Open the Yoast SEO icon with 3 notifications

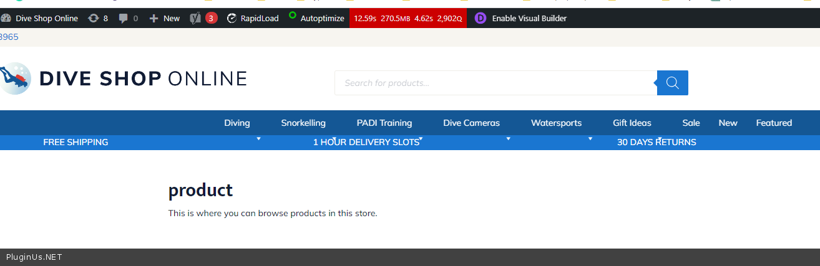203,18
